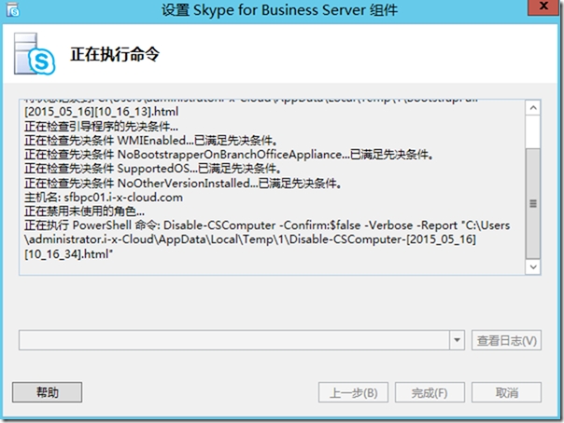Click the Skype server logo beside 正在执行命令

point(35,54)
